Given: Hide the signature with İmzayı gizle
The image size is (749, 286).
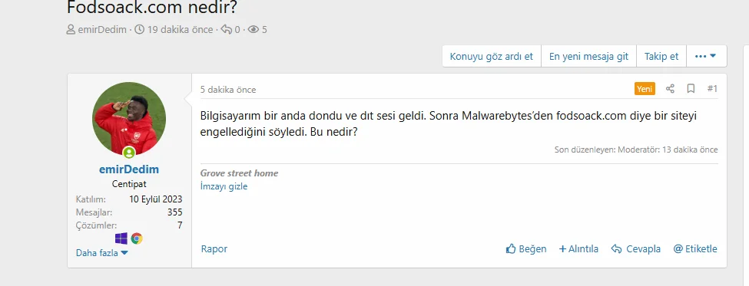Looking at the screenshot, I should pos(224,186).
